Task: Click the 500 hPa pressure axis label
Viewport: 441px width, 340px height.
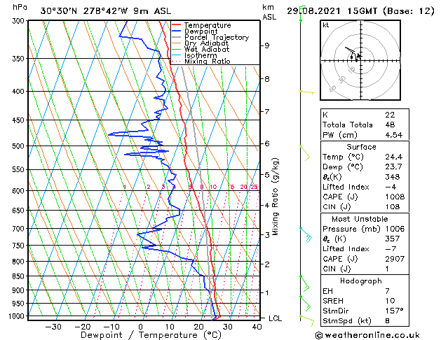Action: pos(20,146)
